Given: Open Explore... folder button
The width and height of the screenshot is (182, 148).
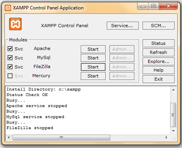Looking at the screenshot, I should pyautogui.click(x=158, y=61).
